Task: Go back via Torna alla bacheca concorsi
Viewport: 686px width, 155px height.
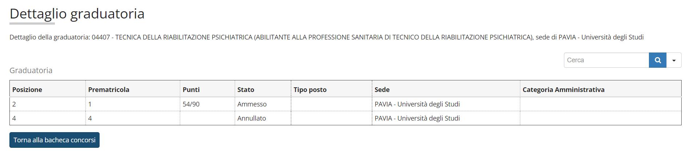Action: coord(55,140)
